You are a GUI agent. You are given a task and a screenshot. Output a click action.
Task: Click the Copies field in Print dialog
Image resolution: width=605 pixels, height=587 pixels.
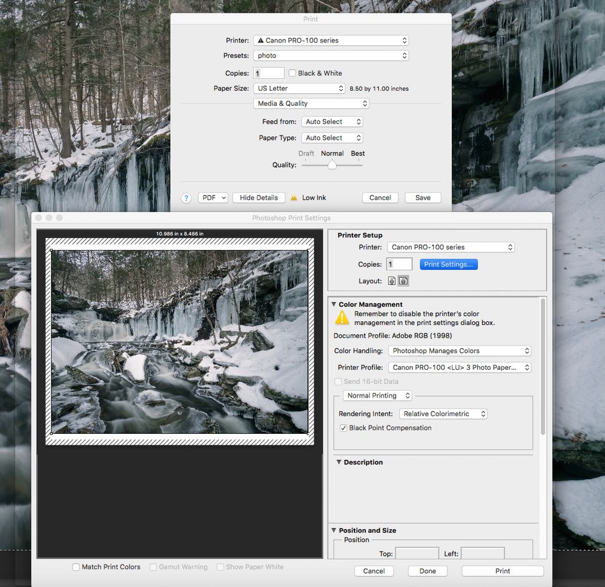pyautogui.click(x=269, y=73)
